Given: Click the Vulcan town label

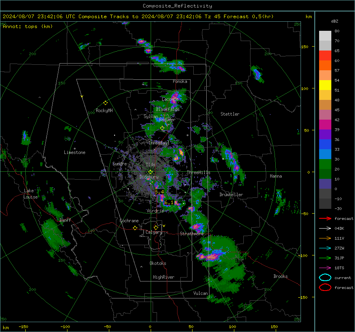Looking at the screenshot, I should tap(201, 293).
